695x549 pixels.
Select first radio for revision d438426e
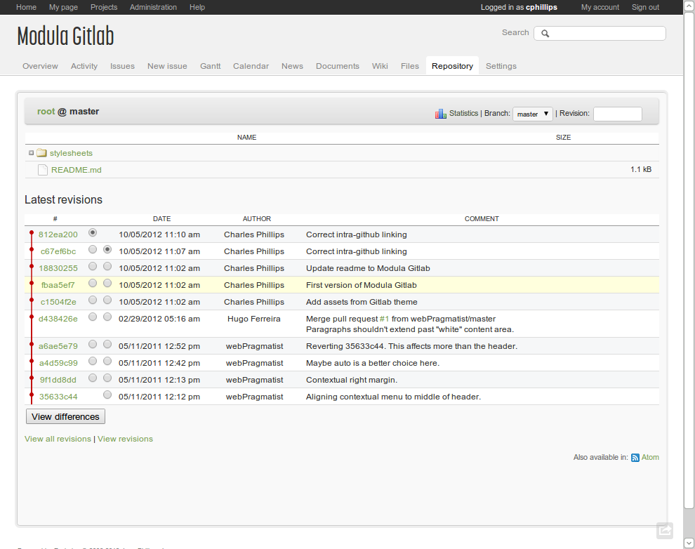92,317
